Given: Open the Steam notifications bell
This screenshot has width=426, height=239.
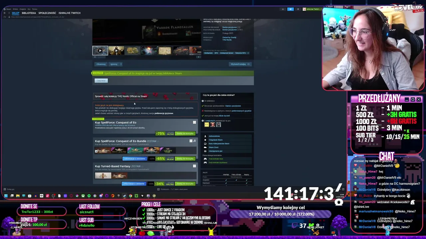Looking at the screenshot, I should pyautogui.click(x=298, y=9).
